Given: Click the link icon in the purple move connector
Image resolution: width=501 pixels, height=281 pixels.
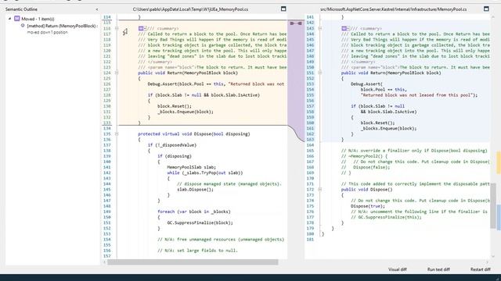Looking at the screenshot, I should (296, 23).
